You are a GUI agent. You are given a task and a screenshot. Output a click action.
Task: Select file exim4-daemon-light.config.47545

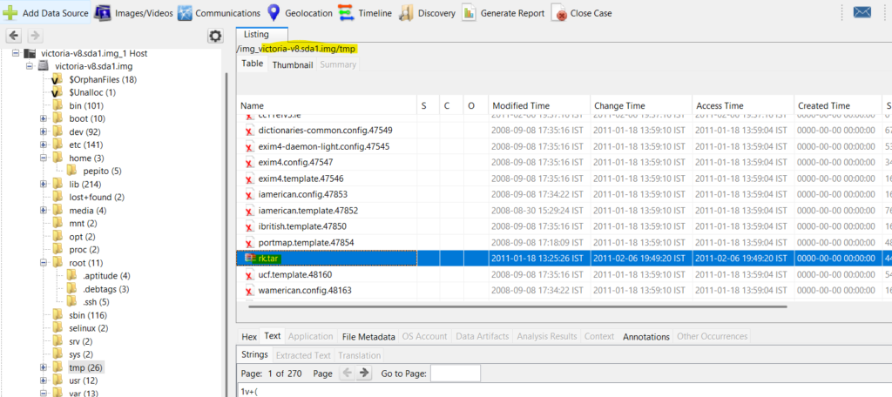point(324,146)
